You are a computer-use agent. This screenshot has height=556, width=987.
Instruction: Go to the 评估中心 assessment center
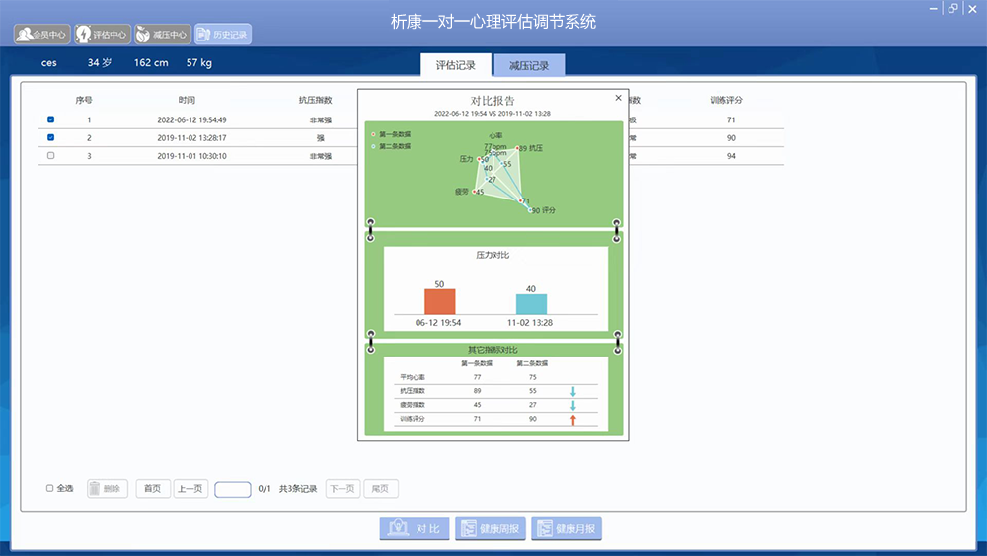[x=102, y=35]
